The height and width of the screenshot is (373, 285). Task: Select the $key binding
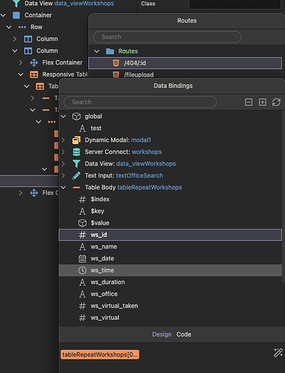[x=170, y=211]
